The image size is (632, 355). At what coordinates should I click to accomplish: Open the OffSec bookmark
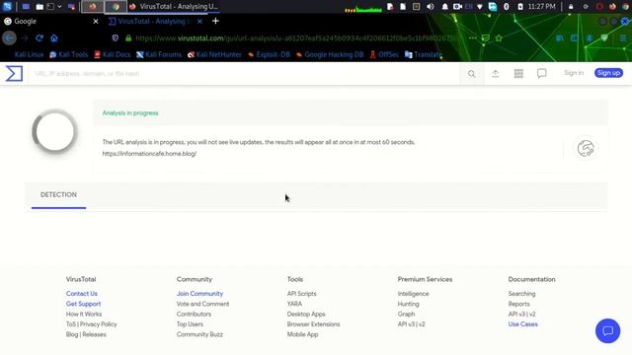[384, 55]
